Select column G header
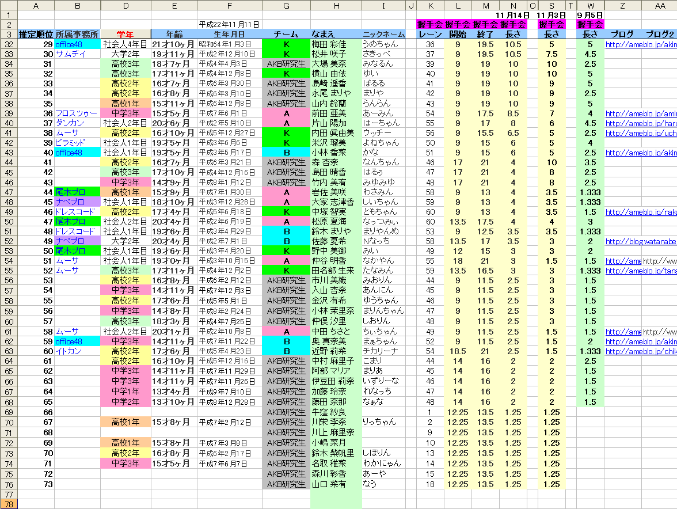 point(286,5)
